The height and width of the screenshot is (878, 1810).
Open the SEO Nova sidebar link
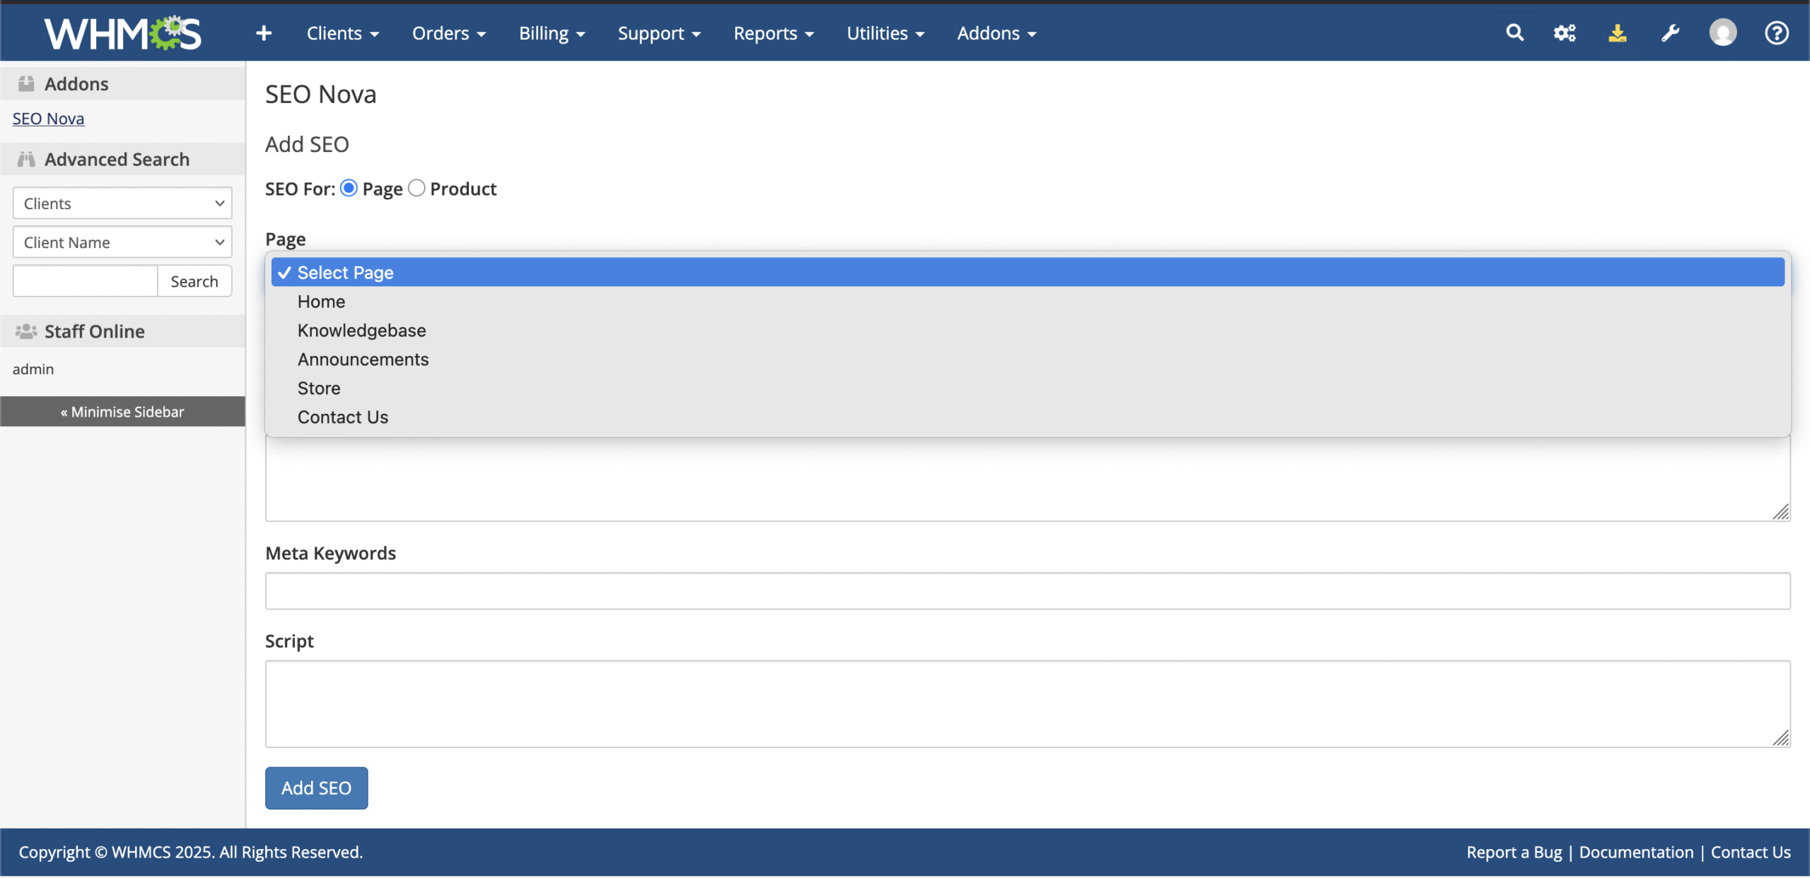[48, 119]
